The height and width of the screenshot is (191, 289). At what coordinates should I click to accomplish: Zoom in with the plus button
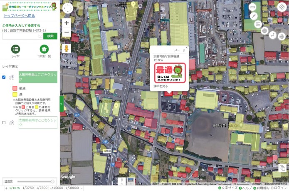67,23
